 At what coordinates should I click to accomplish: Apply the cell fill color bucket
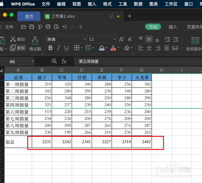(102, 48)
